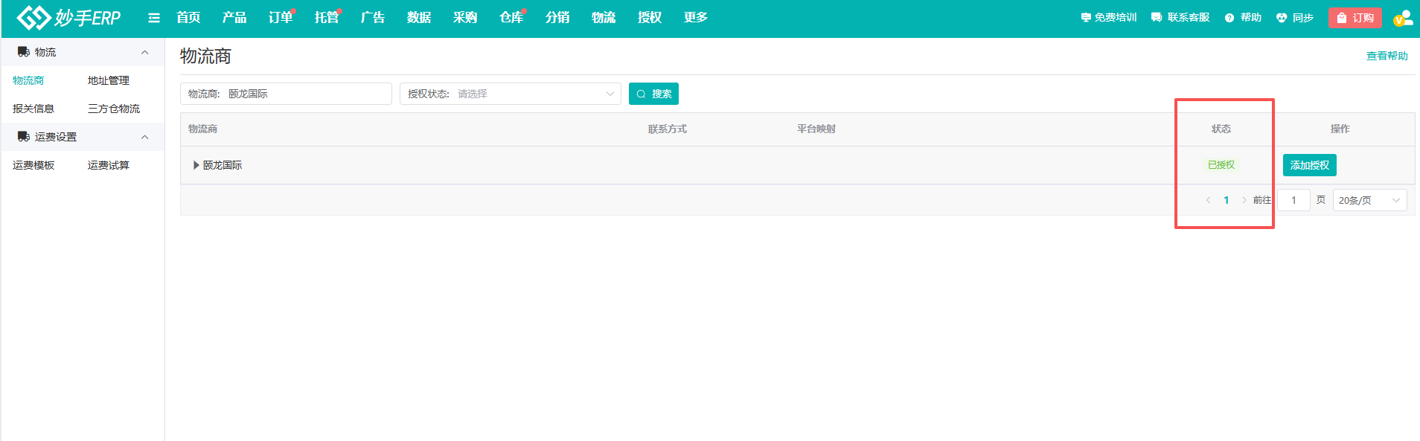Click the 妙手ERP logo
The width and height of the screenshot is (1420, 441).
(x=68, y=17)
